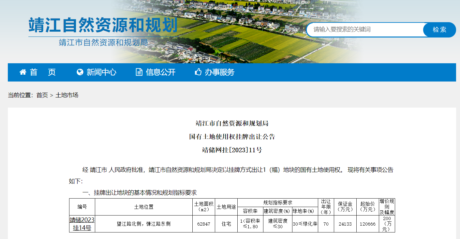Click the globe icon beside 新闻中心
Image resolution: width=460 pixels, height=239 pixels.
point(80,72)
